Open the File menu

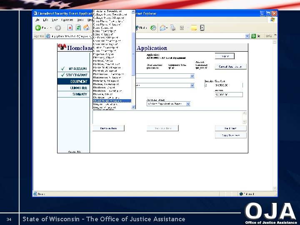(37, 20)
